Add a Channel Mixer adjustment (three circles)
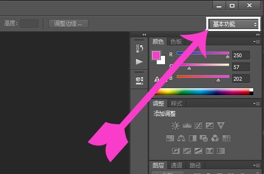Image resolution: width=264 pixels, height=174 pixels. pyautogui.click(x=215, y=138)
